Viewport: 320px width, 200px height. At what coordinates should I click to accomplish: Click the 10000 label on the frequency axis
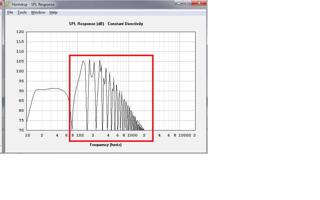(x=185, y=135)
